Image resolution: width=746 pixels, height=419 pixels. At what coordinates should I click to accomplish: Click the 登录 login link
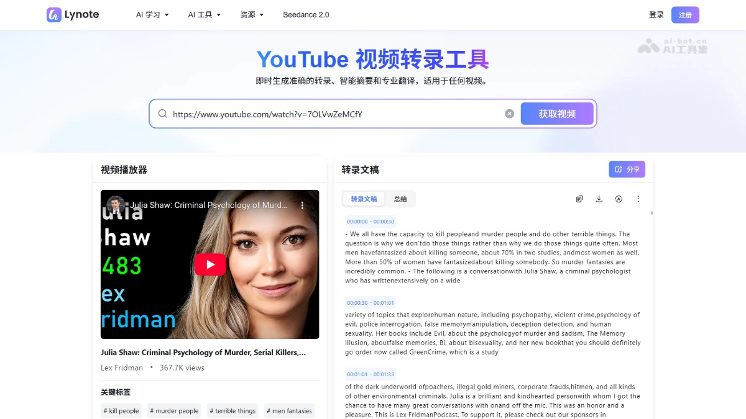(x=656, y=15)
